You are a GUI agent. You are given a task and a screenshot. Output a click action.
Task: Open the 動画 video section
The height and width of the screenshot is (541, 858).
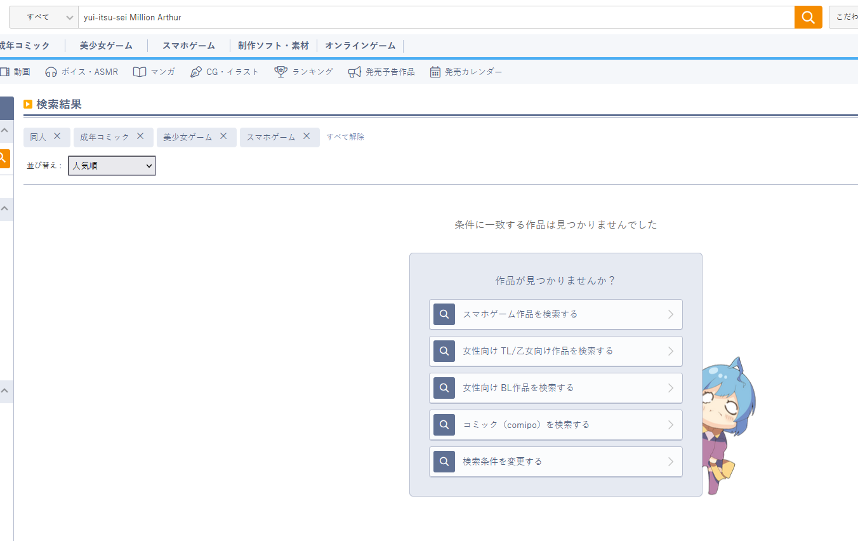coord(15,72)
